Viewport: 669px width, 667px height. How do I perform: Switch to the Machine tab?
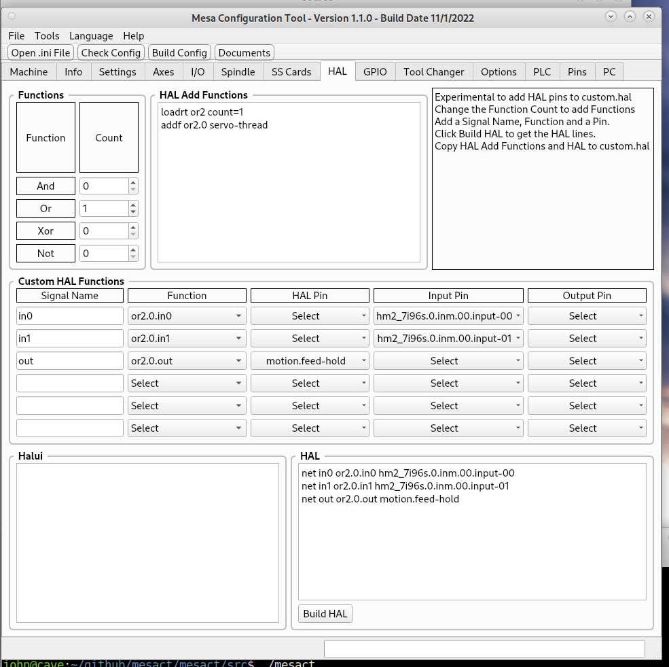pyautogui.click(x=29, y=72)
